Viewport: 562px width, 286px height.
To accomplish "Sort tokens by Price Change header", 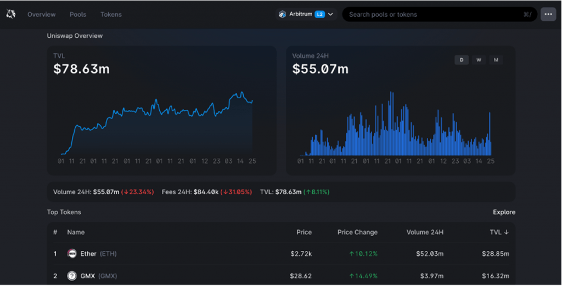I will (357, 232).
